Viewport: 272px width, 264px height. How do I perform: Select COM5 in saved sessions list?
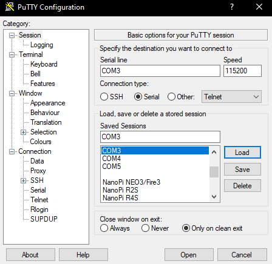pyautogui.click(x=155, y=167)
